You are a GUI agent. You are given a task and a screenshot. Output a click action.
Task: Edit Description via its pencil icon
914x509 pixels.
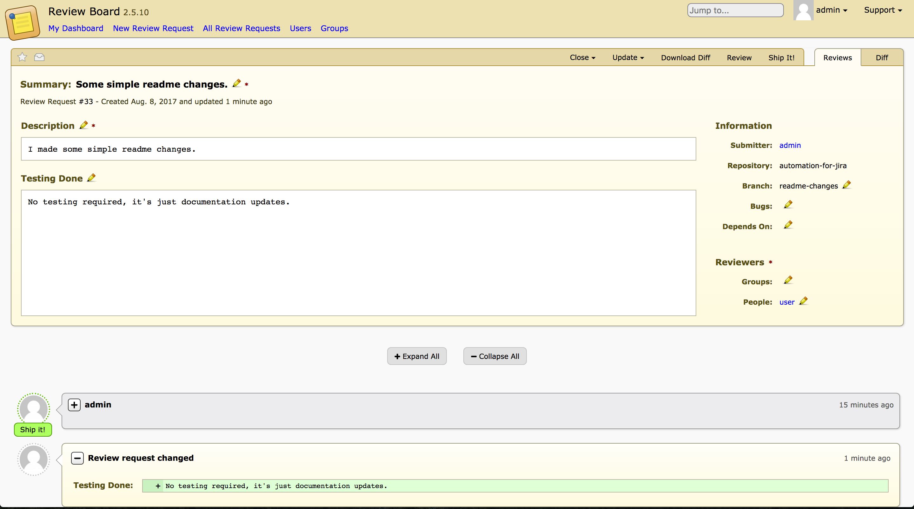84,125
